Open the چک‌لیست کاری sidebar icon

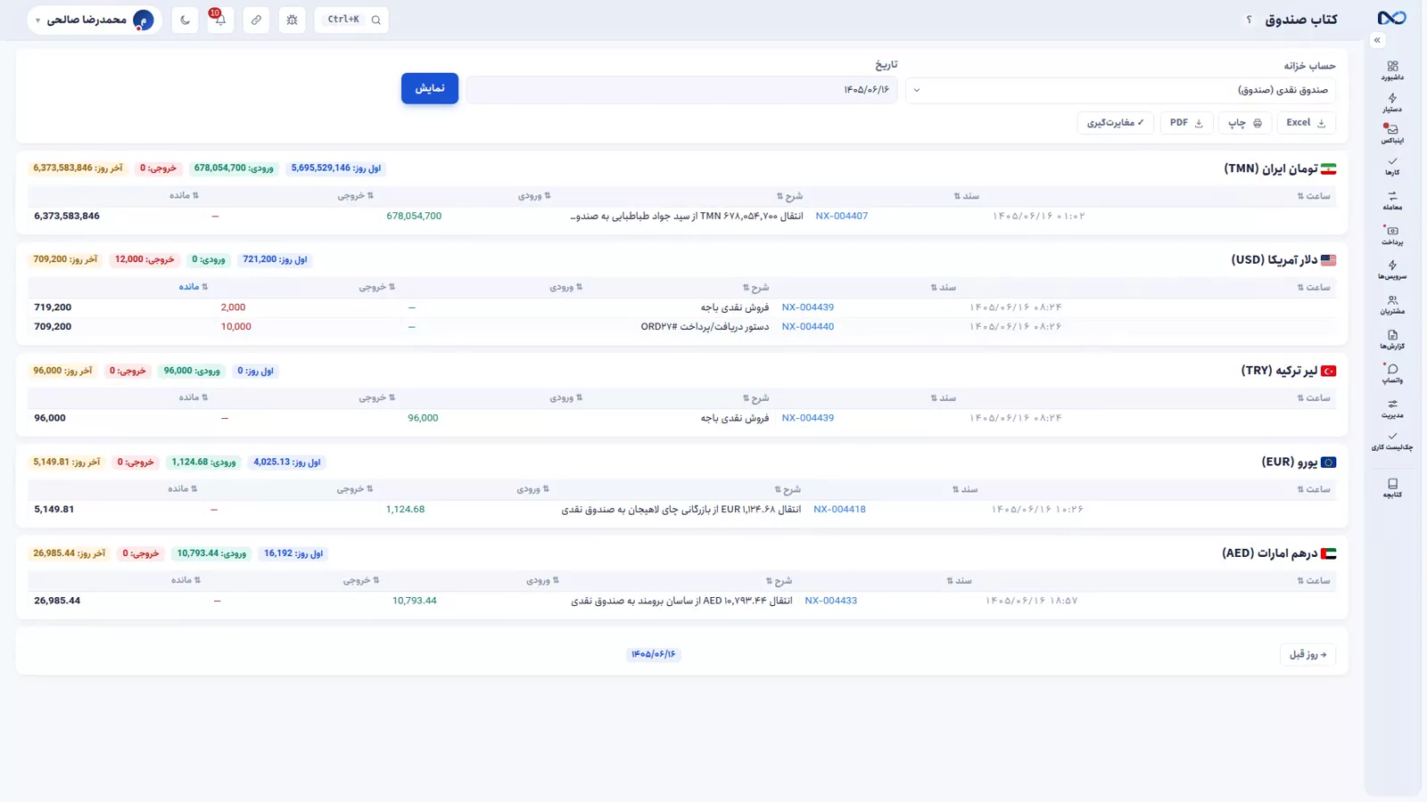pyautogui.click(x=1392, y=441)
